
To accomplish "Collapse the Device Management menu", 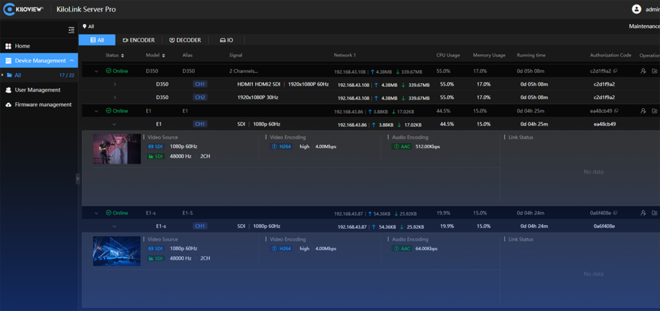I will 71,61.
